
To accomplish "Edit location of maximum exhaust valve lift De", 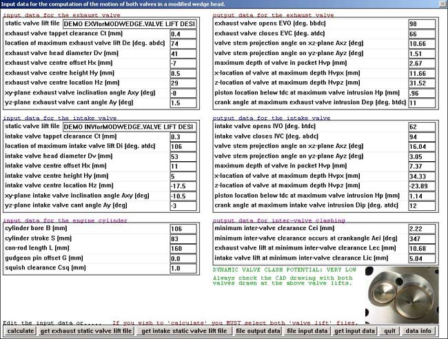I will click(183, 43).
